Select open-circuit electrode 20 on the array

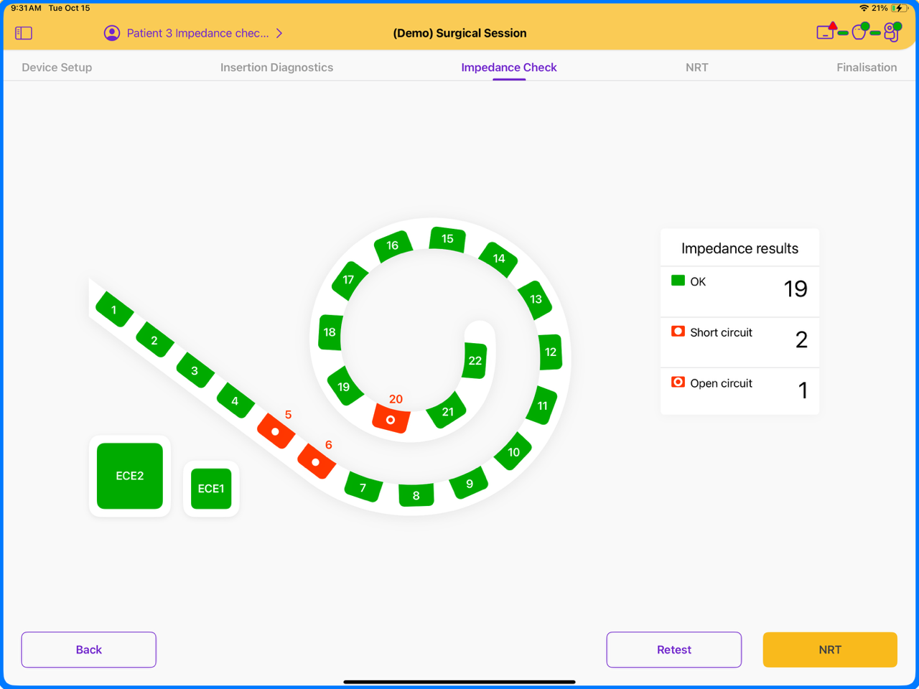tap(391, 420)
